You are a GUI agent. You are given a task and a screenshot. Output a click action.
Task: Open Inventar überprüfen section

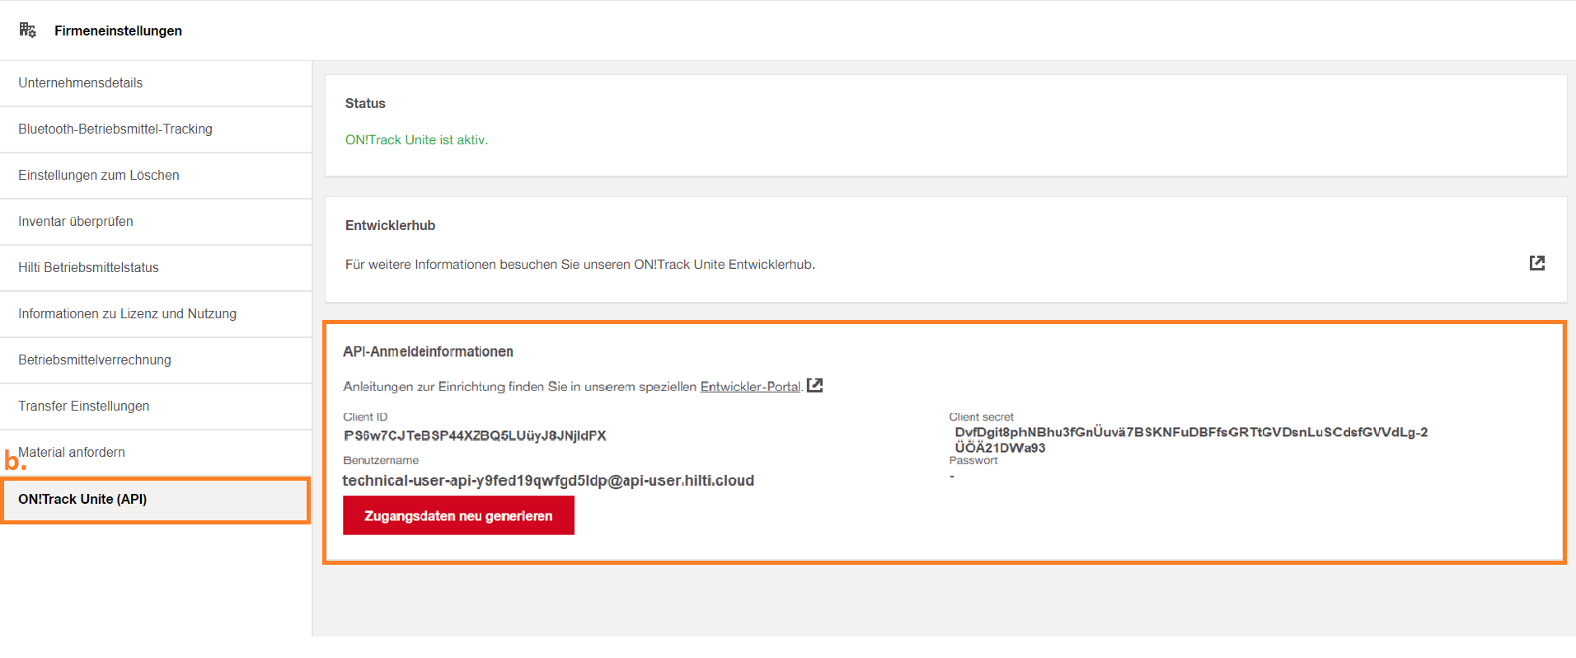(x=156, y=222)
